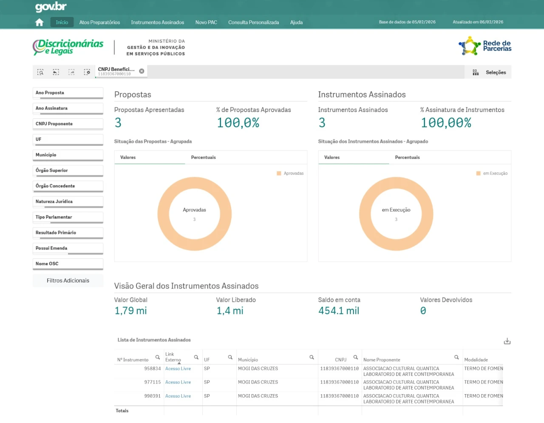Select Valores tab in Instrumentos Assinados chart
Image resolution: width=544 pixels, height=423 pixels.
332,157
